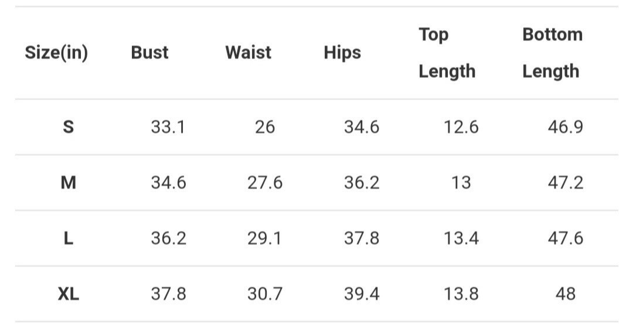Click the Waist column header

coord(249,53)
